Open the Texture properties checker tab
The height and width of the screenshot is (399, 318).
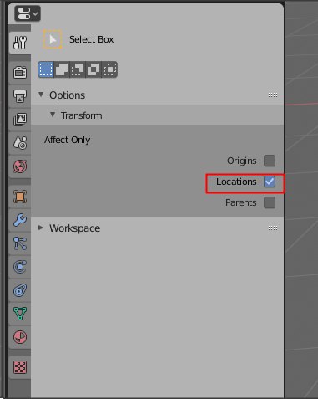20,367
